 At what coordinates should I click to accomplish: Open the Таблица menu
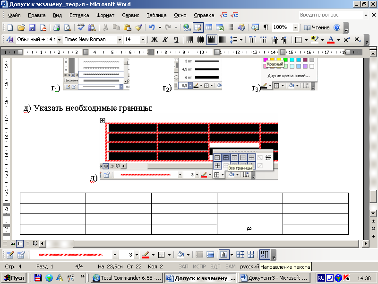(156, 15)
